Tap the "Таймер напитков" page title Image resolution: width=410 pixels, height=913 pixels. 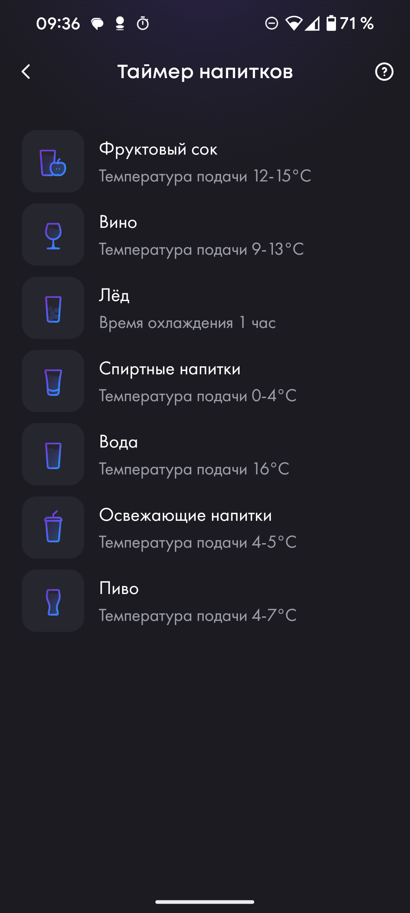[205, 72]
